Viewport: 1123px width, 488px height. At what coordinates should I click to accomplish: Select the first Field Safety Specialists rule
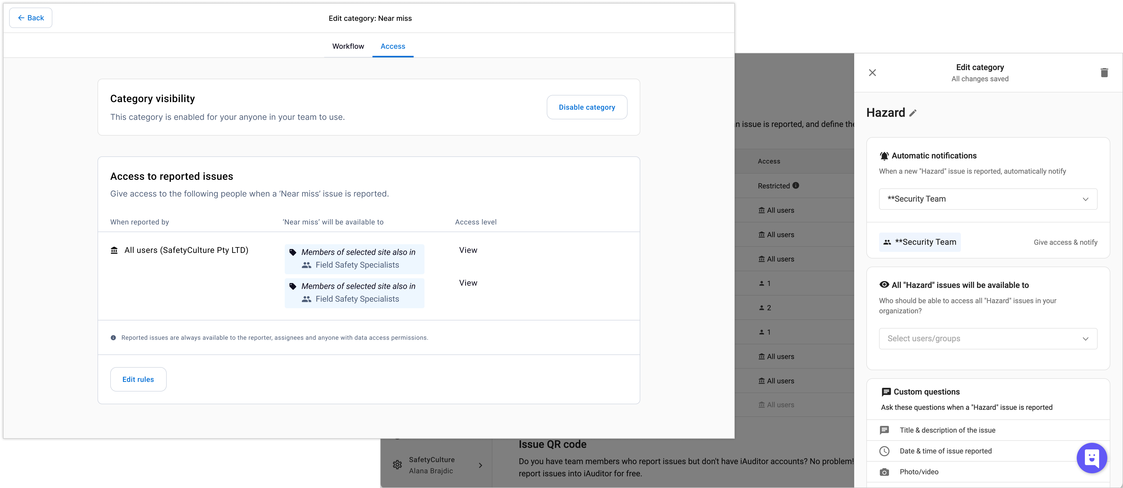pyautogui.click(x=354, y=259)
